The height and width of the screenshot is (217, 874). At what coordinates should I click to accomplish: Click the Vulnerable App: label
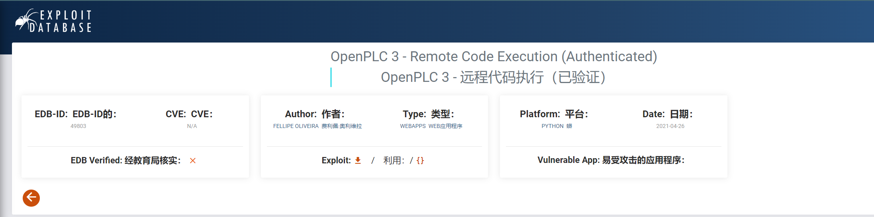tap(568, 160)
